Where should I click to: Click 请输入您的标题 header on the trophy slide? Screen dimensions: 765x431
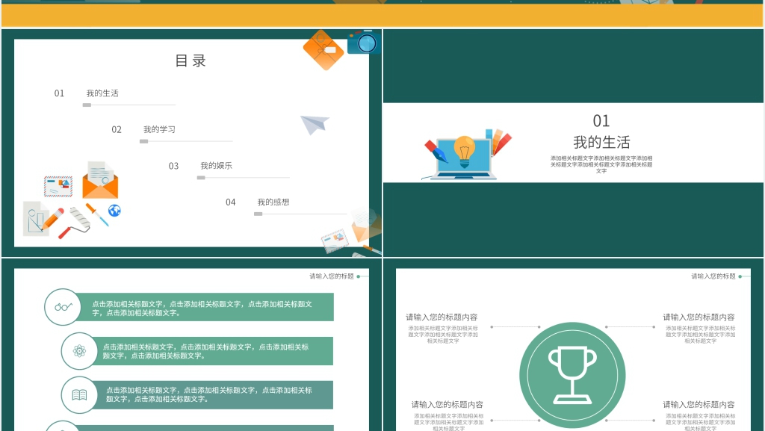713,276
